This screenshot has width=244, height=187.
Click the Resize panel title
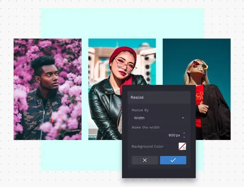pyautogui.click(x=137, y=98)
